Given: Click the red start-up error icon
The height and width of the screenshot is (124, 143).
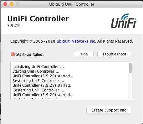Looking at the screenshot, I should click(13, 54).
